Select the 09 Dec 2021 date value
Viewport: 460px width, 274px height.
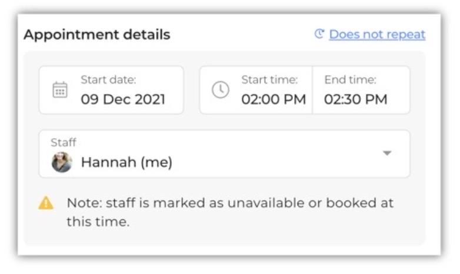tap(123, 99)
